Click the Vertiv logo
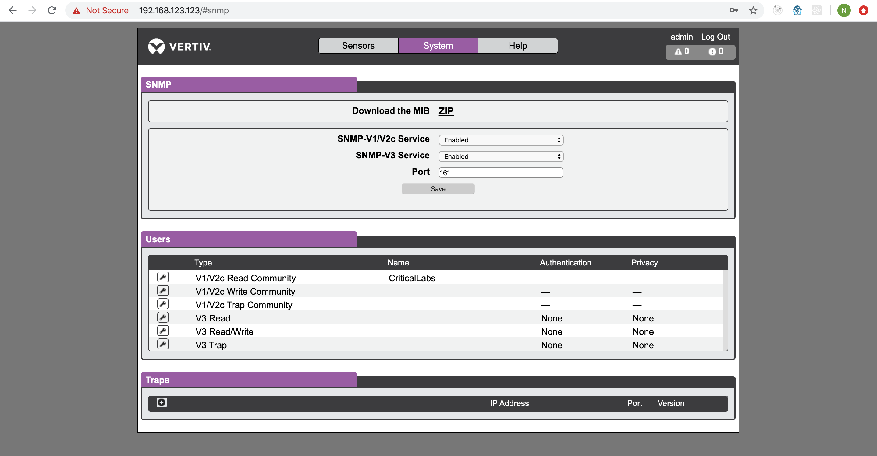Image resolution: width=877 pixels, height=456 pixels. [x=180, y=46]
